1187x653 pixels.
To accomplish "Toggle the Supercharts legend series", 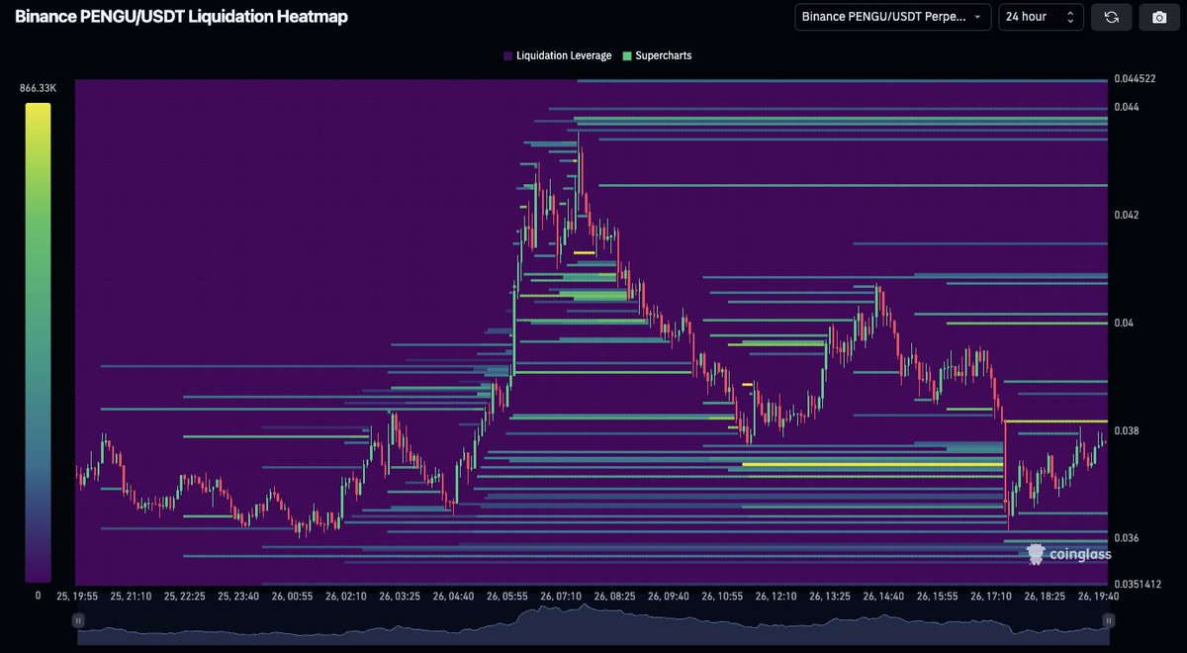I will [x=657, y=55].
